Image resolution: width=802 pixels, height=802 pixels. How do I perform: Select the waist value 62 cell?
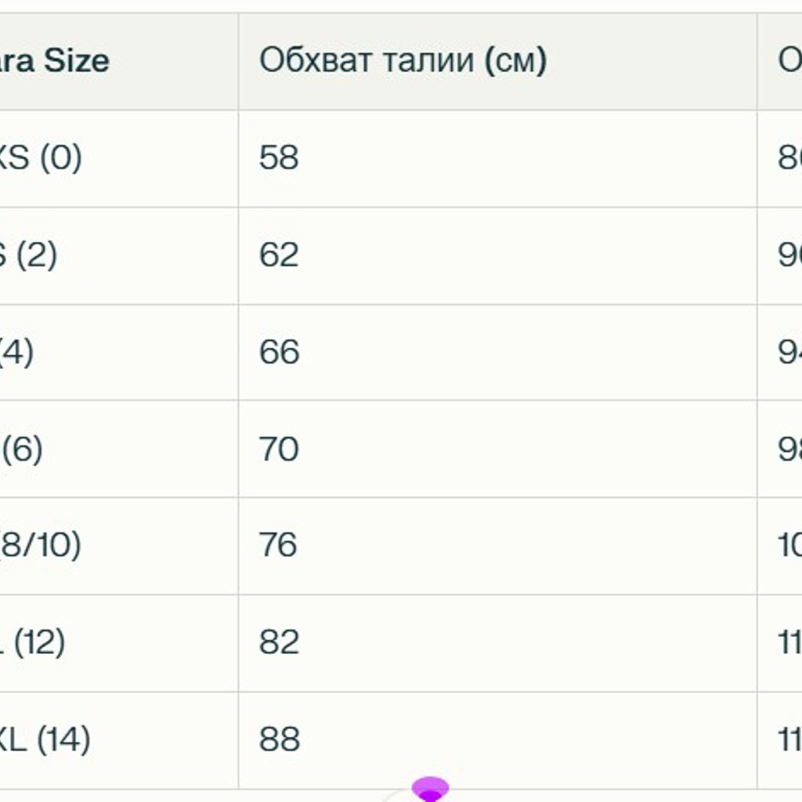[x=497, y=256]
